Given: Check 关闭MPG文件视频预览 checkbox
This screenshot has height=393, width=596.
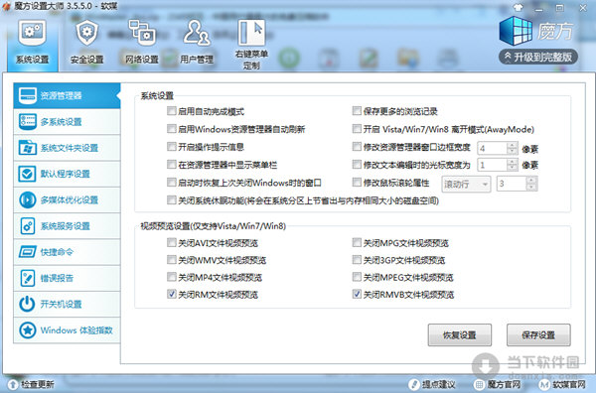Looking at the screenshot, I should pos(357,242).
